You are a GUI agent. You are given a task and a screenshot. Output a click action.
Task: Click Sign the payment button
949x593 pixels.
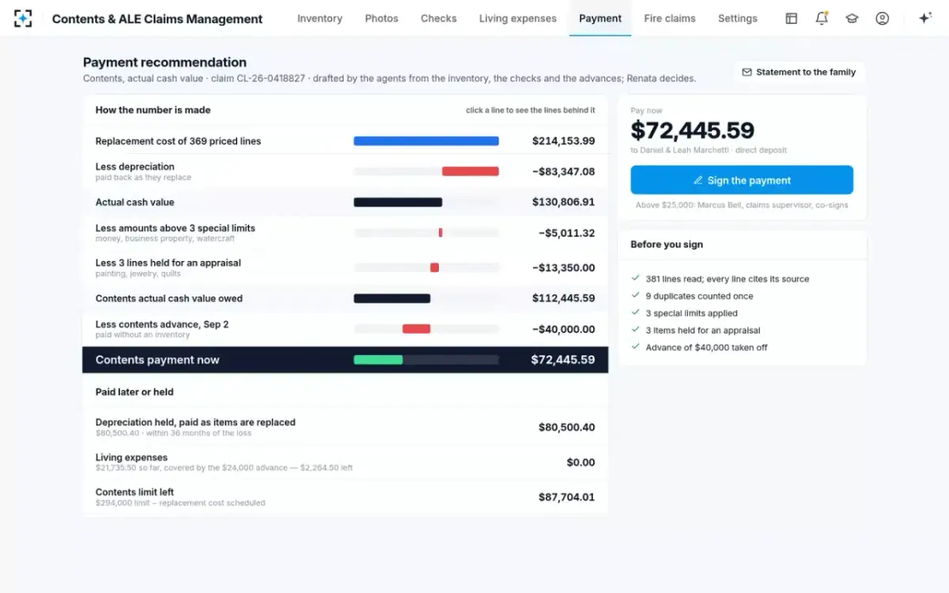click(742, 180)
